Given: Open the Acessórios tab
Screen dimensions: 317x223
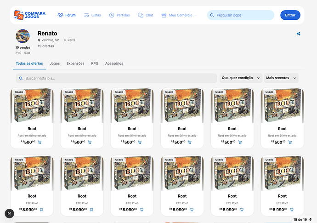Looking at the screenshot, I should [x=114, y=63].
